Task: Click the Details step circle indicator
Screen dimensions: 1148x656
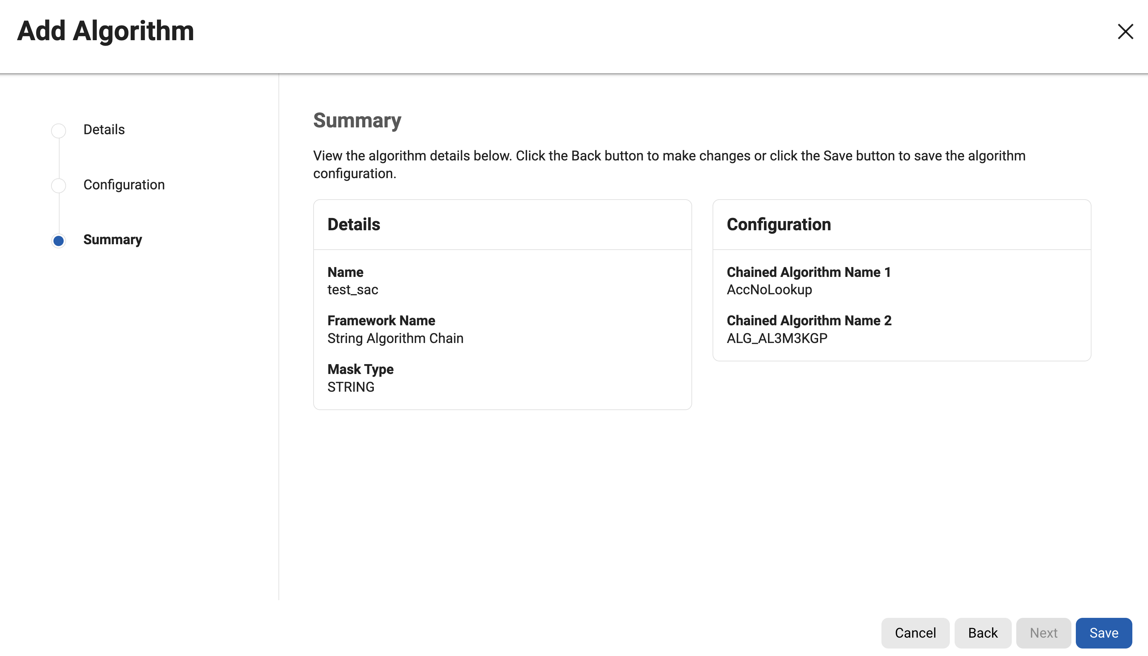Action: coord(59,131)
